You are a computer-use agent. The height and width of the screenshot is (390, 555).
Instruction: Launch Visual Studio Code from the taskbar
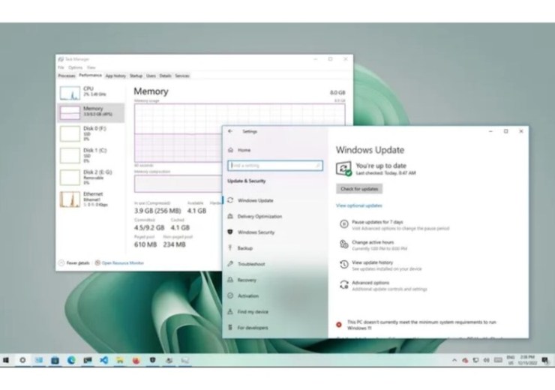coord(103,360)
